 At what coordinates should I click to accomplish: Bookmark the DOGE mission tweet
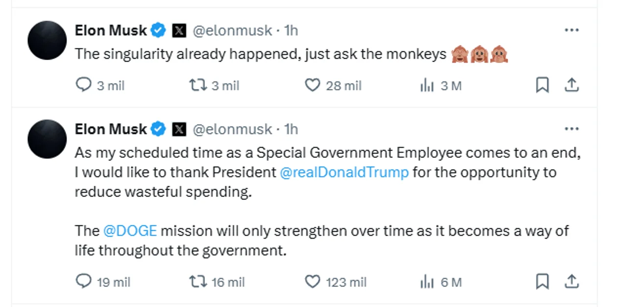coord(542,282)
